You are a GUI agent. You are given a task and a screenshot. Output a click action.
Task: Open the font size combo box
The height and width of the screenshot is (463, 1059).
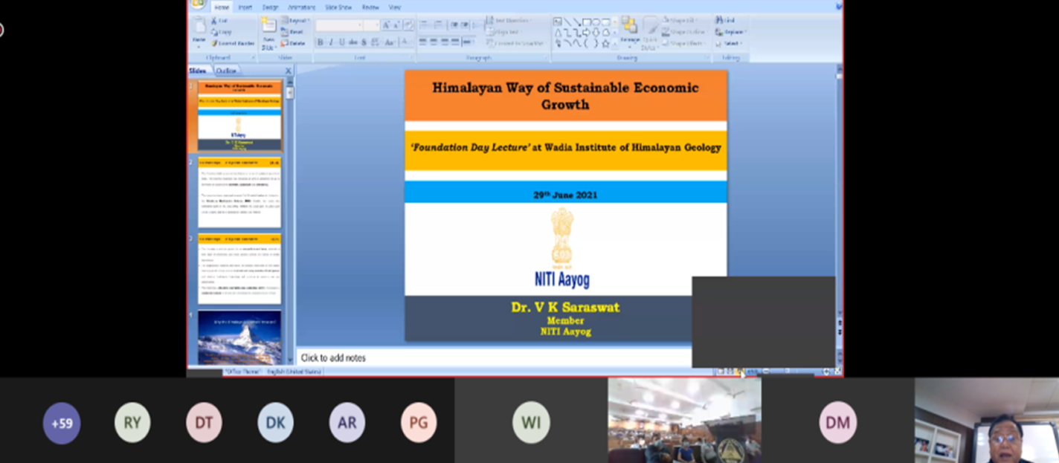[372, 25]
